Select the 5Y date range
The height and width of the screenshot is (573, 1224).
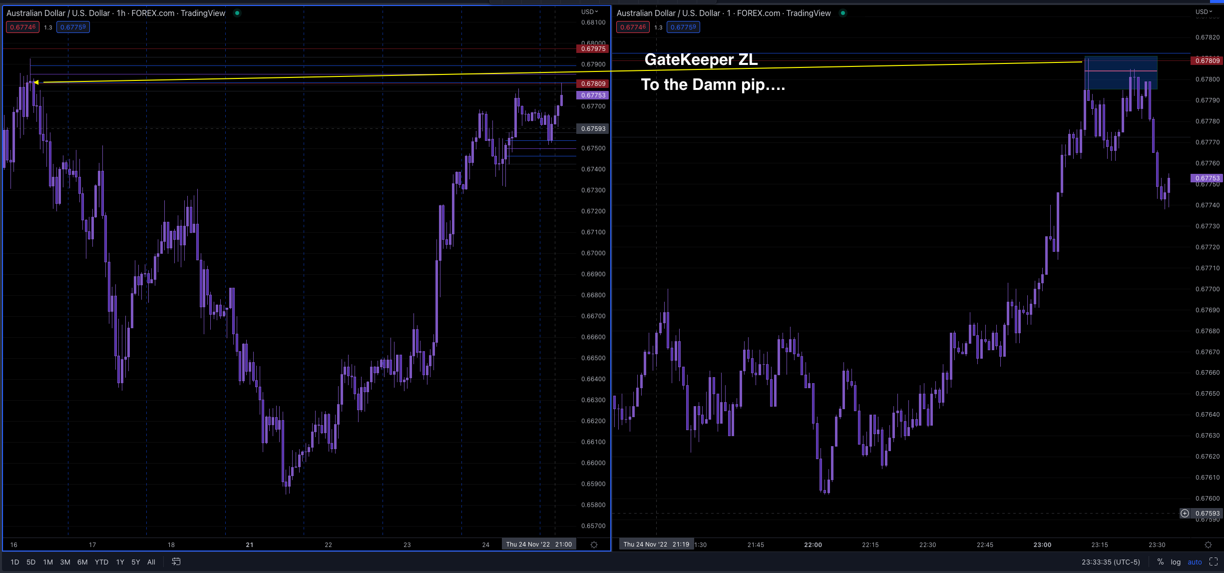[135, 562]
